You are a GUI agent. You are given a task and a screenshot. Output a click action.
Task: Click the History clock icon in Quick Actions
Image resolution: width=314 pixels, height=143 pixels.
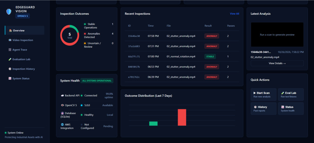click(x=255, y=107)
